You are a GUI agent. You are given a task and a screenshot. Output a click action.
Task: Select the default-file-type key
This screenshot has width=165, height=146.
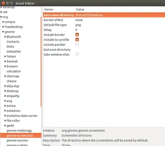55,25
